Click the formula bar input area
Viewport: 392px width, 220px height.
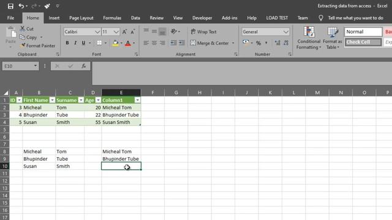tap(242, 73)
